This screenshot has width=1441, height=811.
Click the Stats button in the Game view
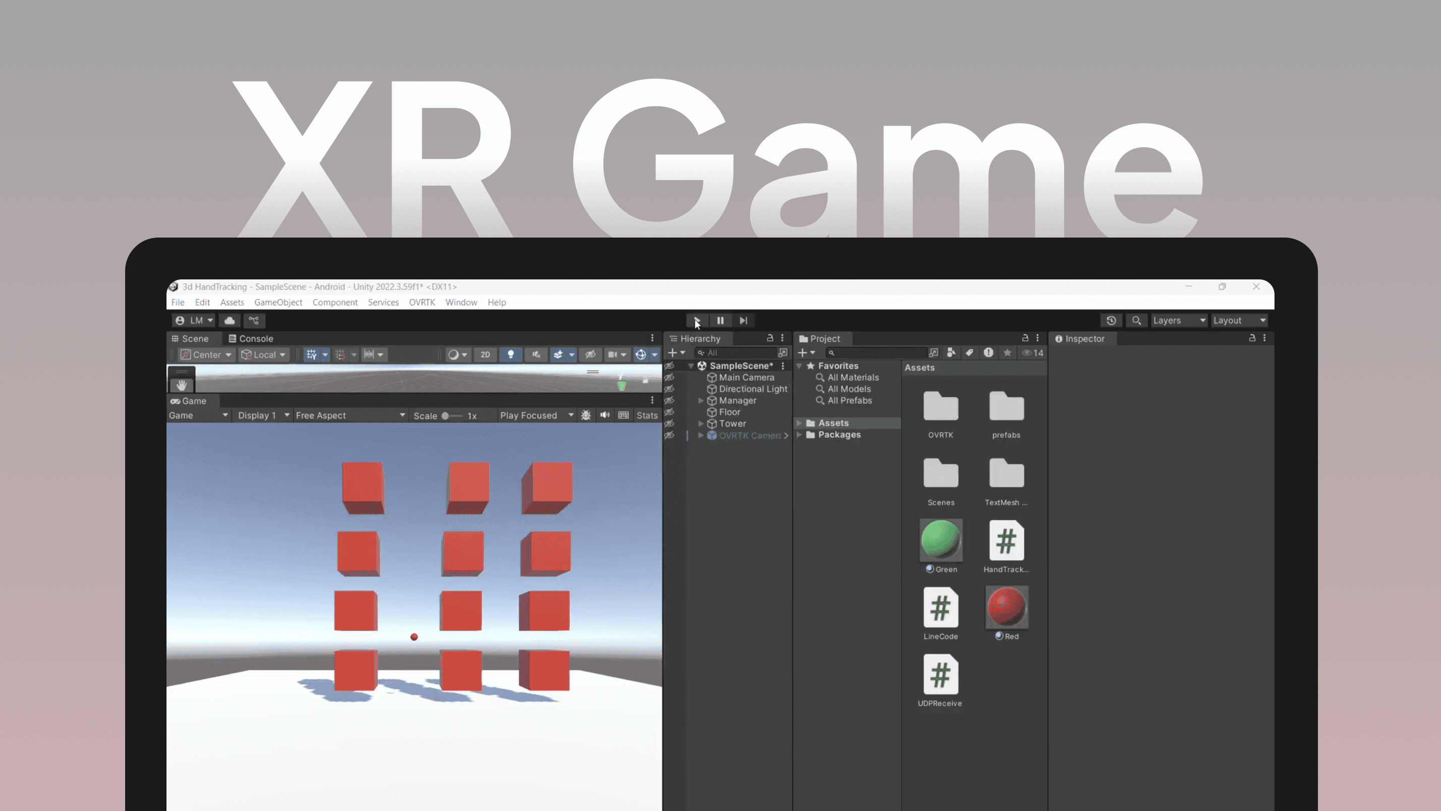[647, 415]
